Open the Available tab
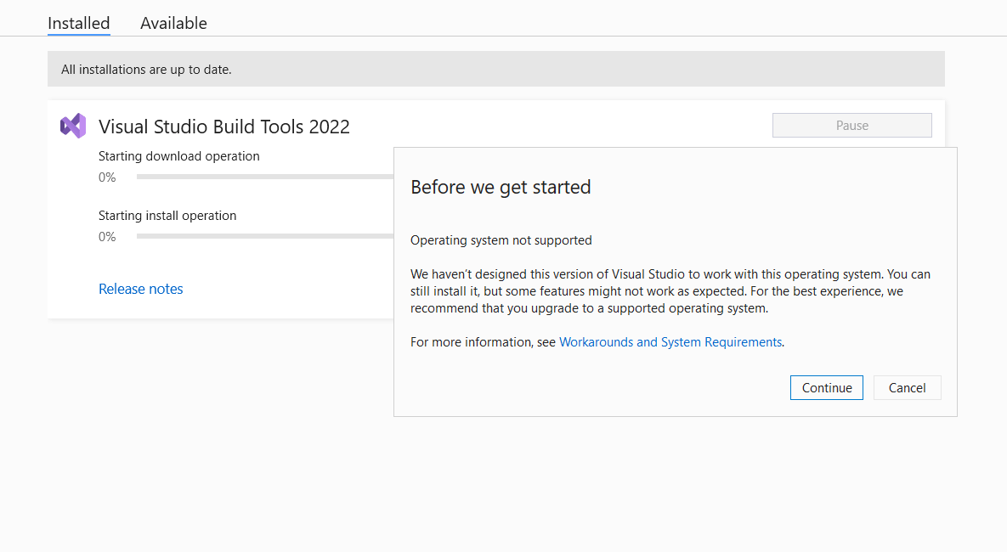1007x552 pixels. point(173,23)
